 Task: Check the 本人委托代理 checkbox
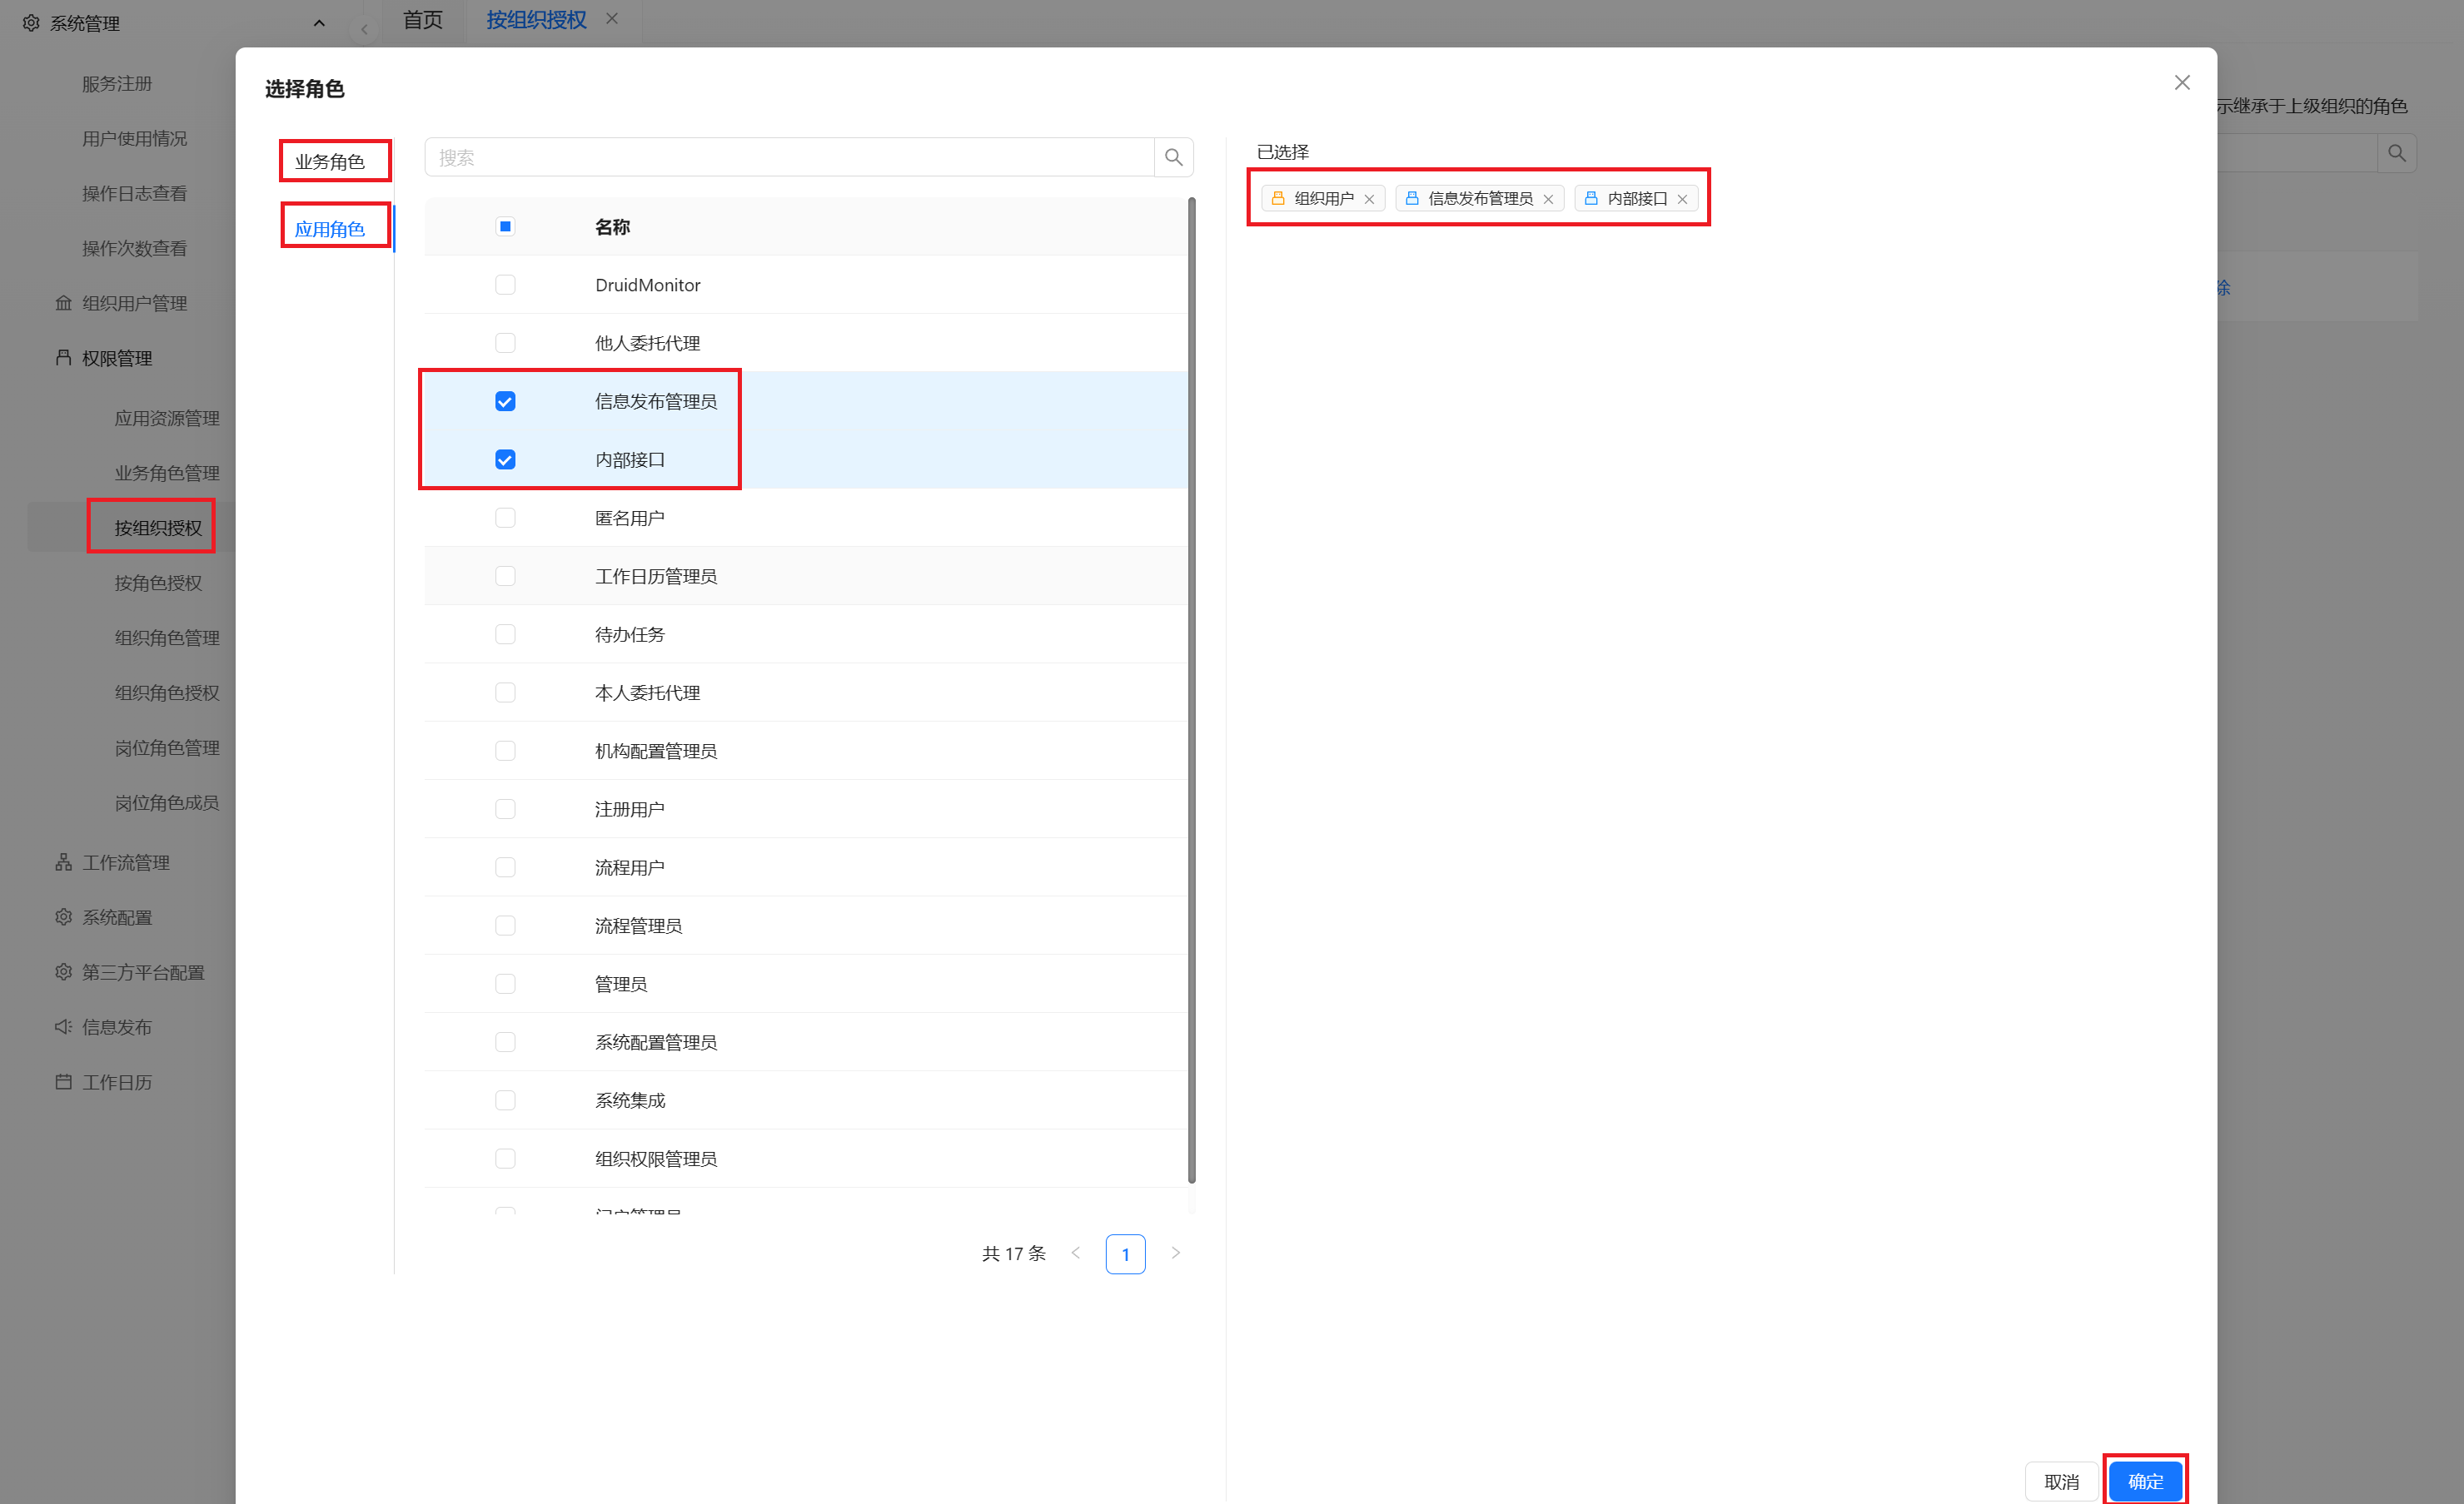(505, 692)
